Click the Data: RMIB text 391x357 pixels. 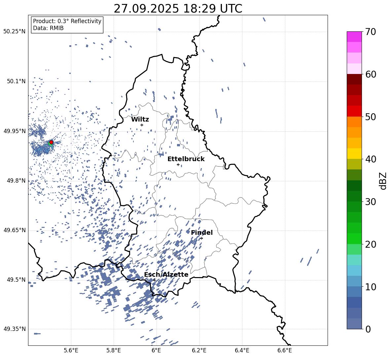coord(48,28)
